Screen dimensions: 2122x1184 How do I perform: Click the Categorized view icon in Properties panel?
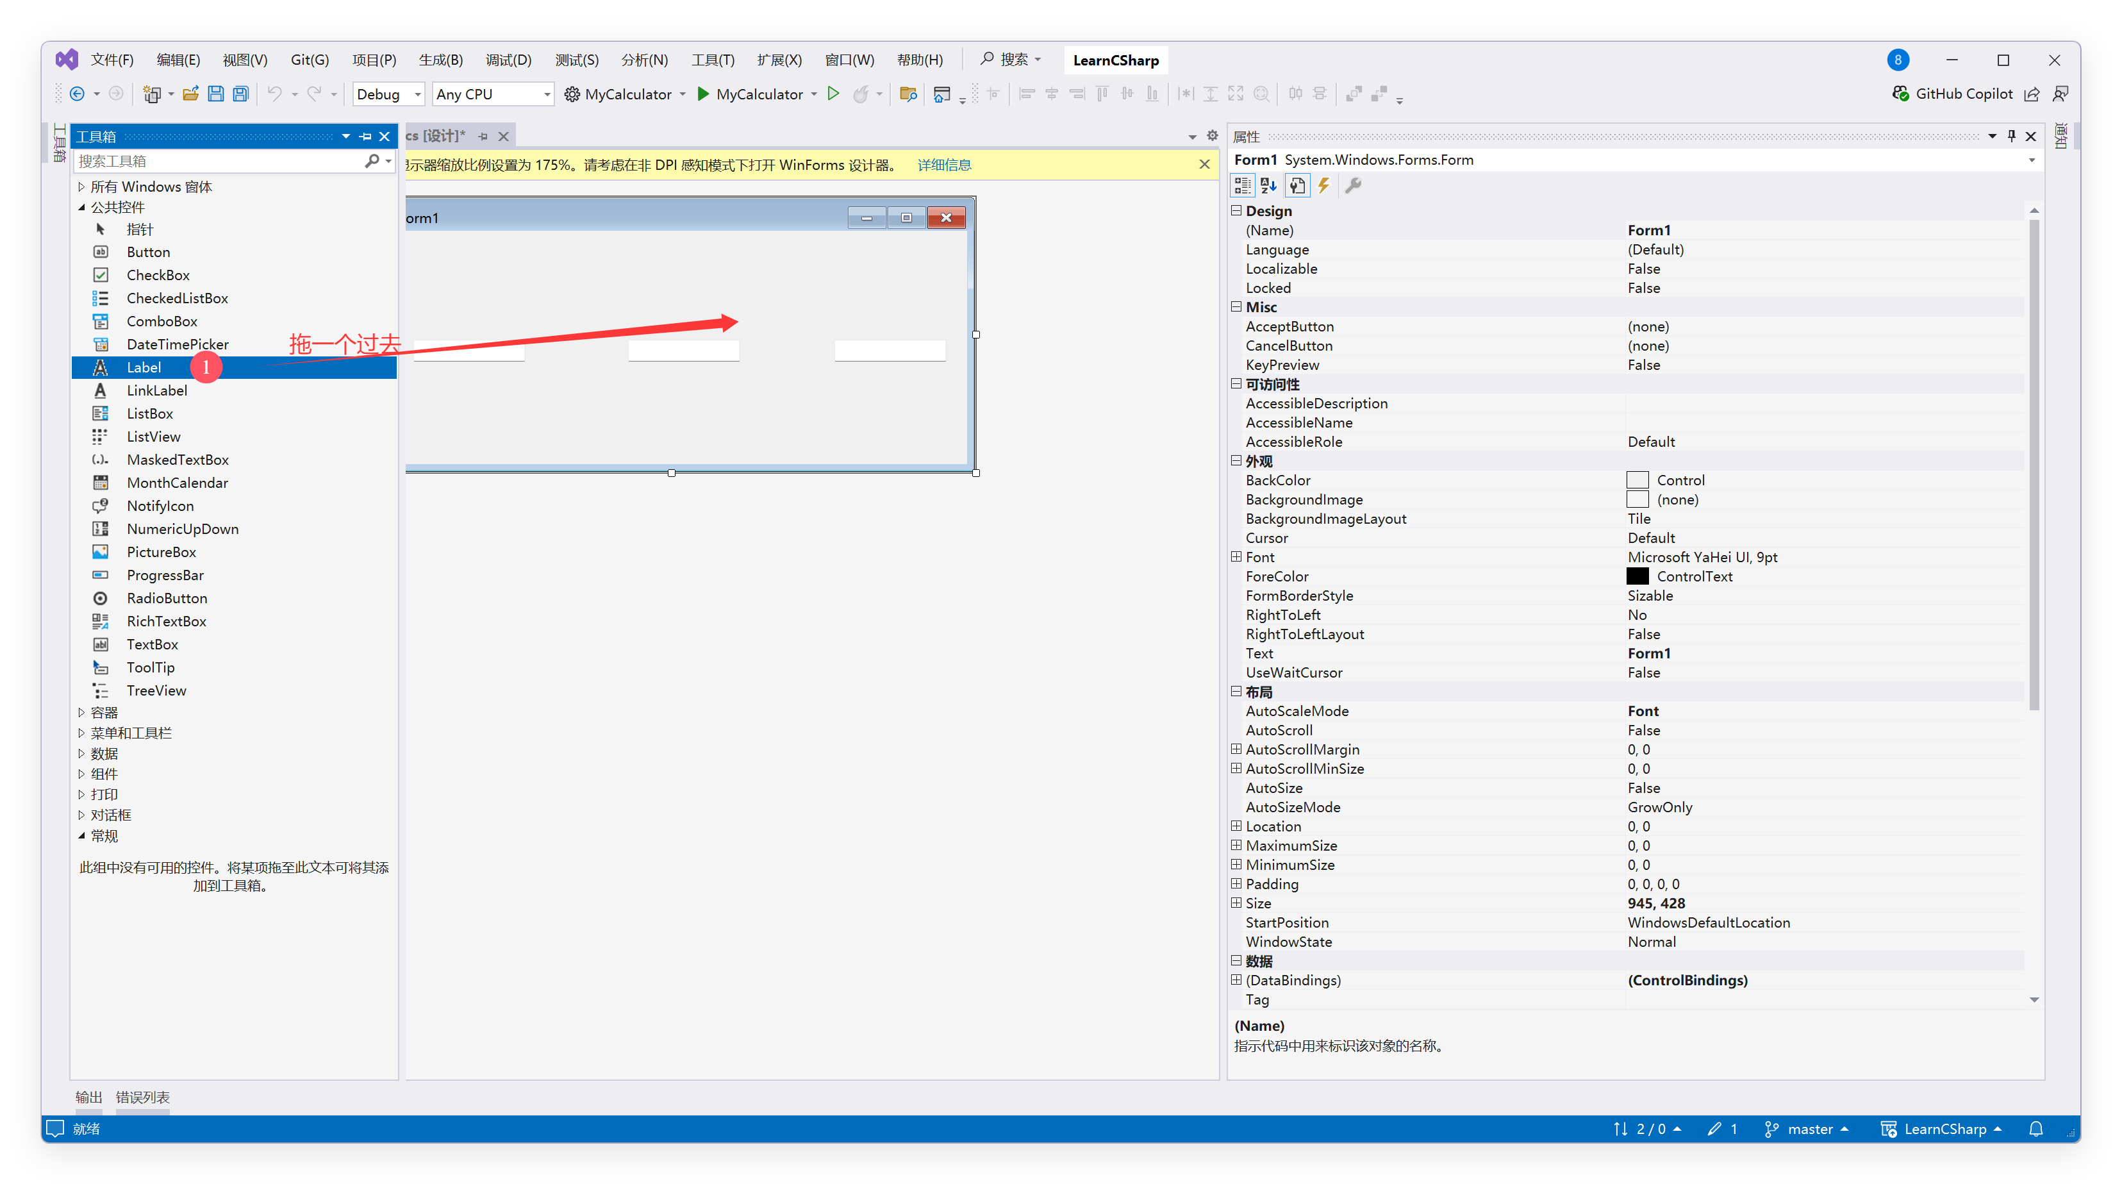coord(1241,185)
